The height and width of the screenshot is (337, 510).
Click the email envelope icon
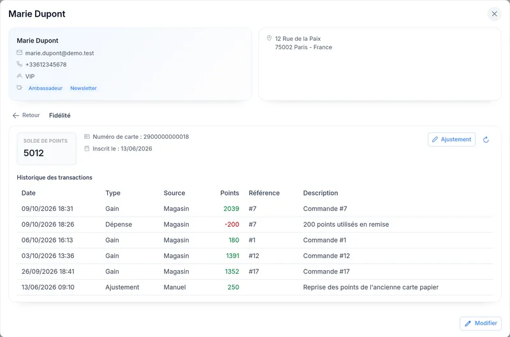20,53
